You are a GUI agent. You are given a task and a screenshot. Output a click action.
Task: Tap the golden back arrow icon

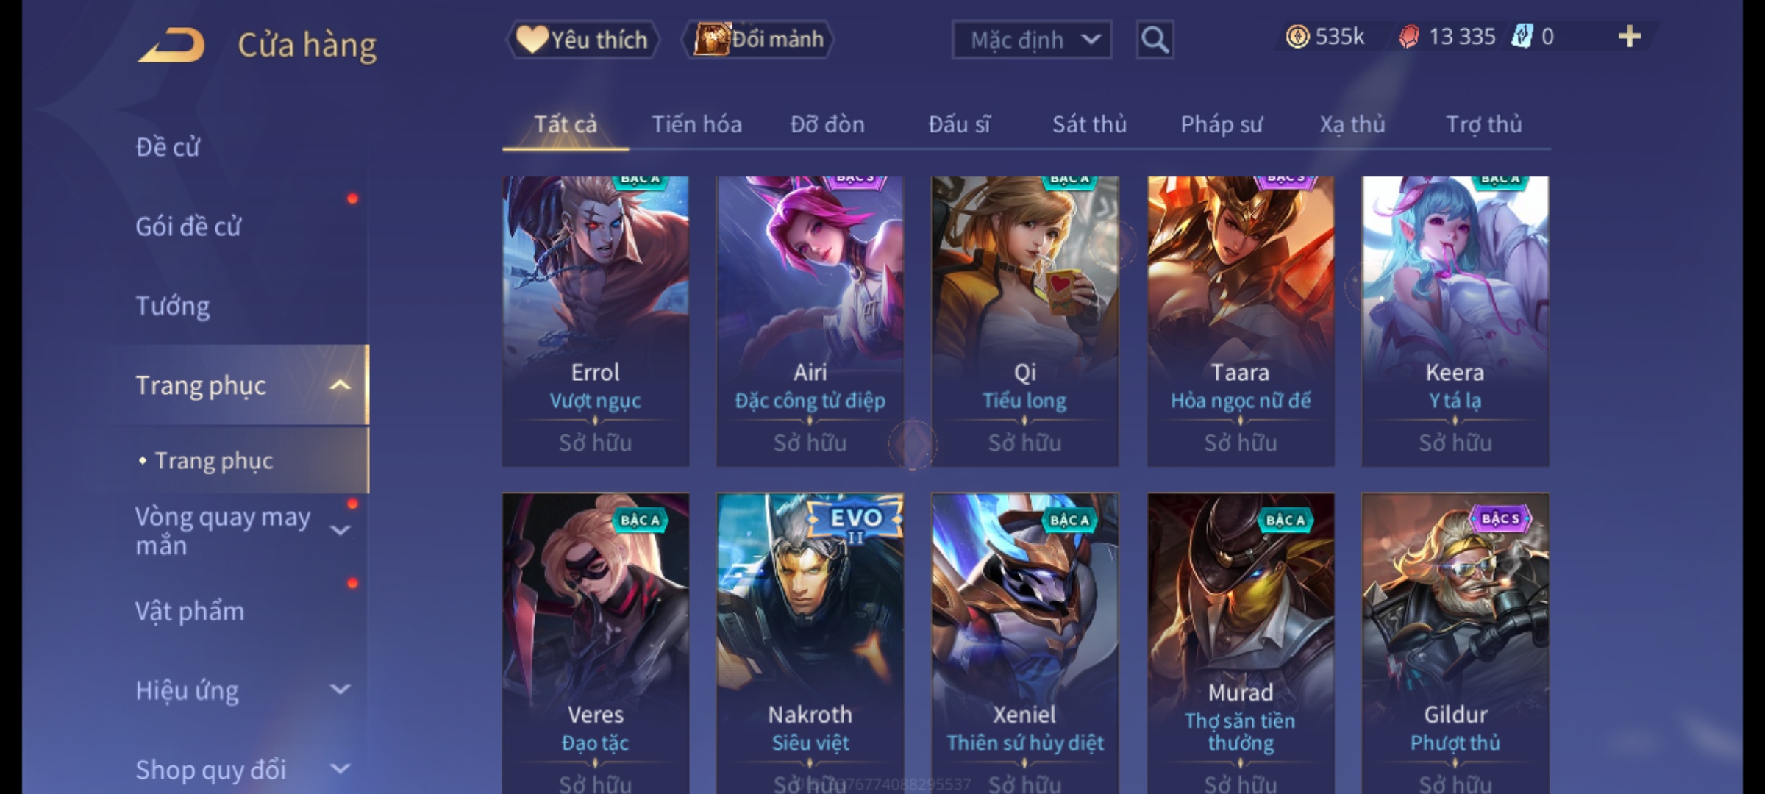coord(171,46)
